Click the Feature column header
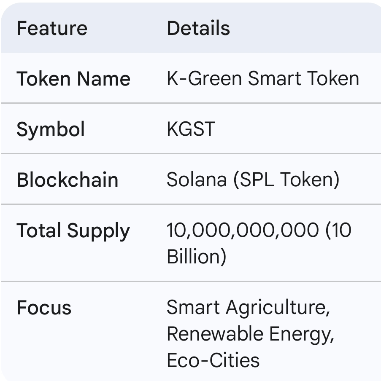 pyautogui.click(x=52, y=28)
